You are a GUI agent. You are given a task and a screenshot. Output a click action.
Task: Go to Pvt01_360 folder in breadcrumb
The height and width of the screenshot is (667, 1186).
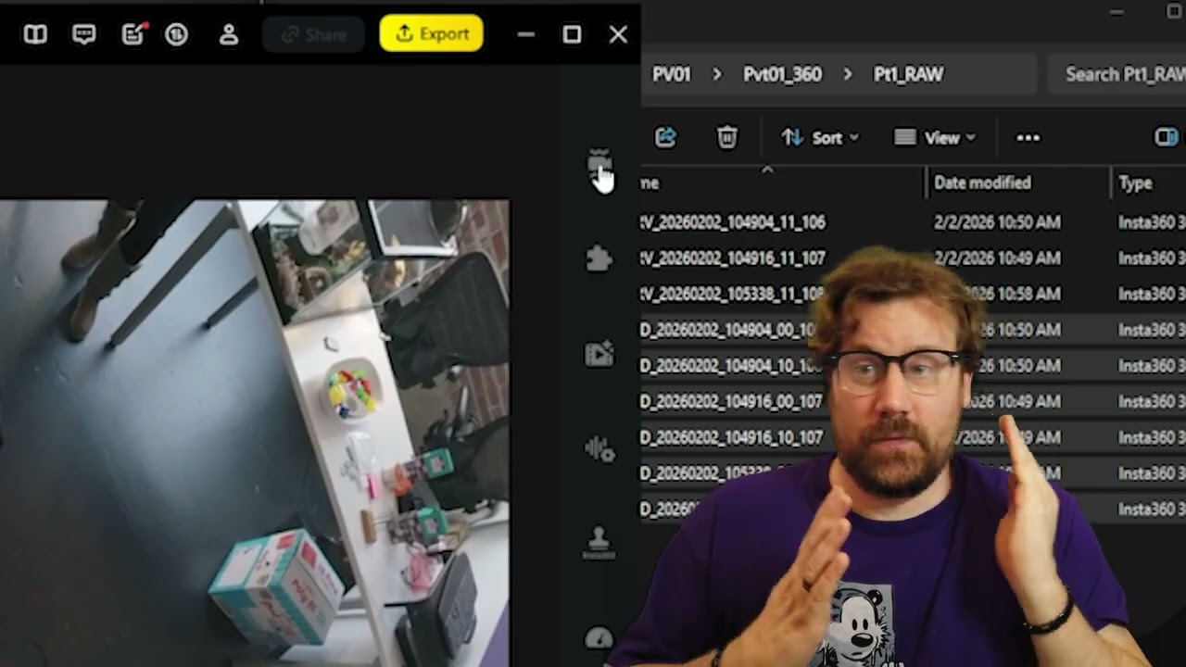click(782, 74)
